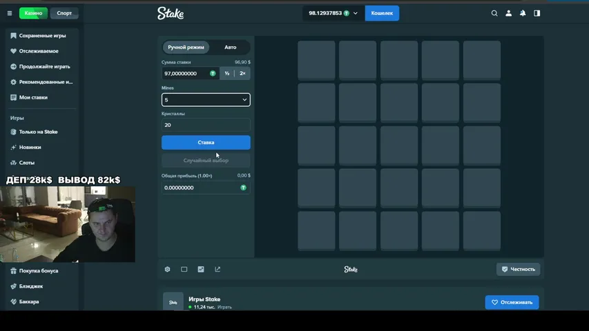This screenshot has height=331, width=589.
Task: Reveal the center mines grid tile
Action: (399, 146)
